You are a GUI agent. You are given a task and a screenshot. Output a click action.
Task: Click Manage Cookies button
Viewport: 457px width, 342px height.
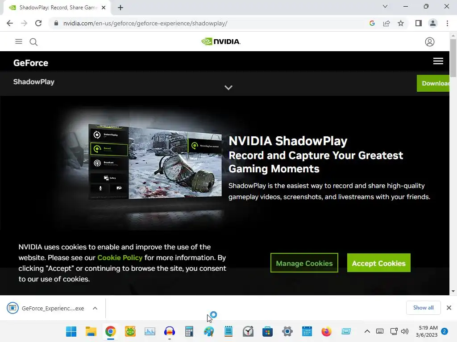tap(304, 263)
